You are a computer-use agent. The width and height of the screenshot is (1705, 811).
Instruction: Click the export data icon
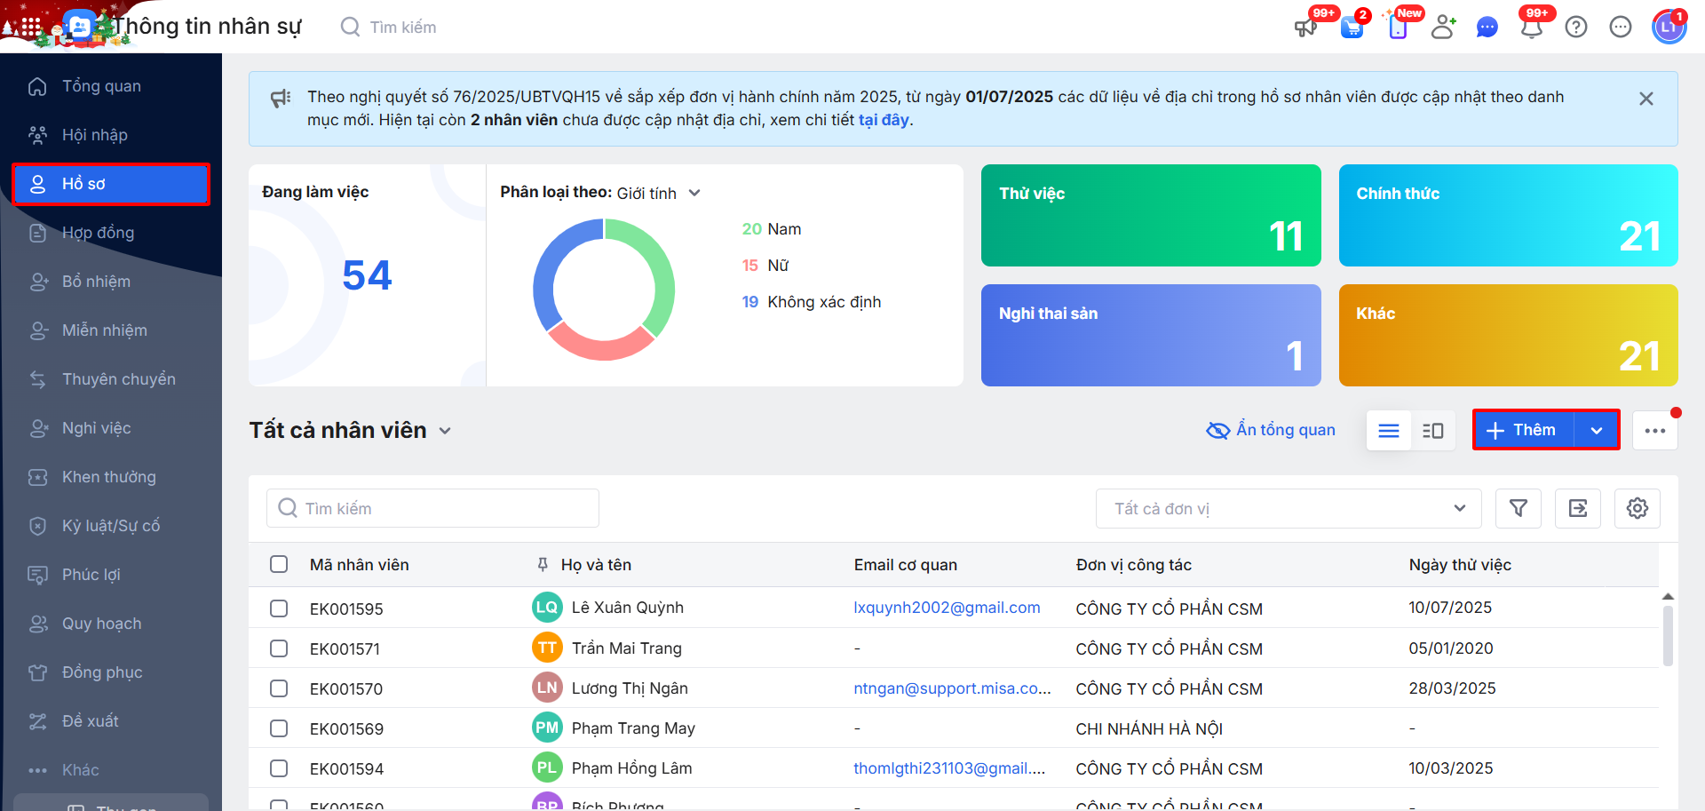click(1578, 508)
